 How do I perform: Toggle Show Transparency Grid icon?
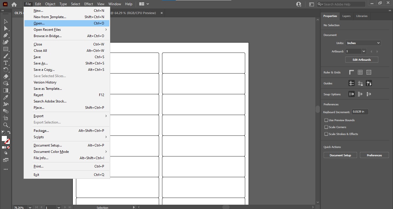[x=369, y=72]
